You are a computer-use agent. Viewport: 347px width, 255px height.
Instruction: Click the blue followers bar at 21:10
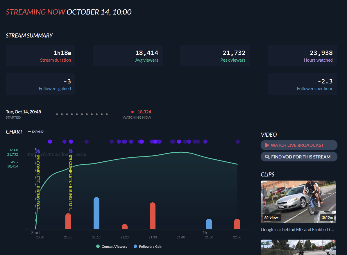96,213
